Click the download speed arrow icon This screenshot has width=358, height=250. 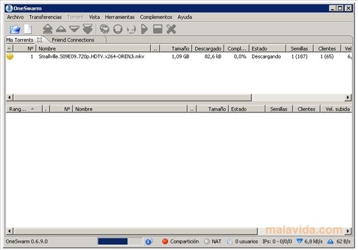coord(299,241)
